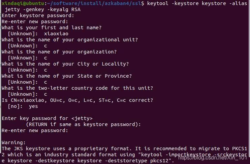This screenshot has width=250, height=164.
Task: Click the Enter key password for <jetty> line
Action: tap(47, 118)
